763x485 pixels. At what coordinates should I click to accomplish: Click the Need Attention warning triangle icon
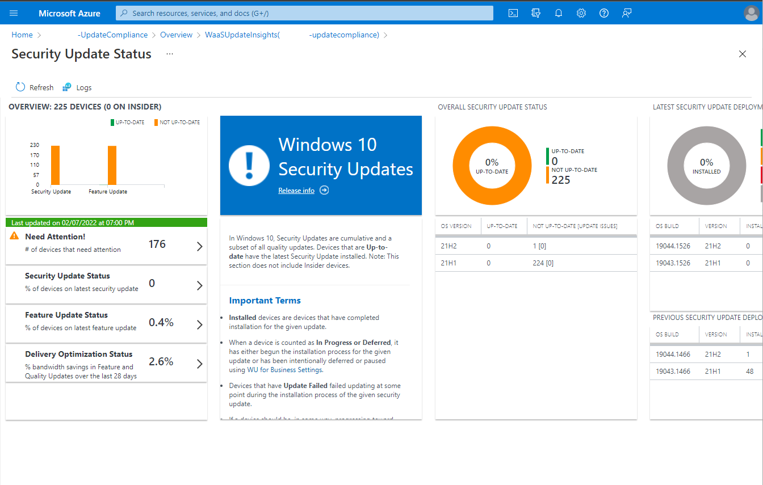click(x=15, y=236)
